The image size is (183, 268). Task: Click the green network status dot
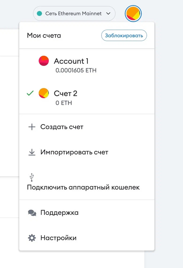pyautogui.click(x=39, y=14)
